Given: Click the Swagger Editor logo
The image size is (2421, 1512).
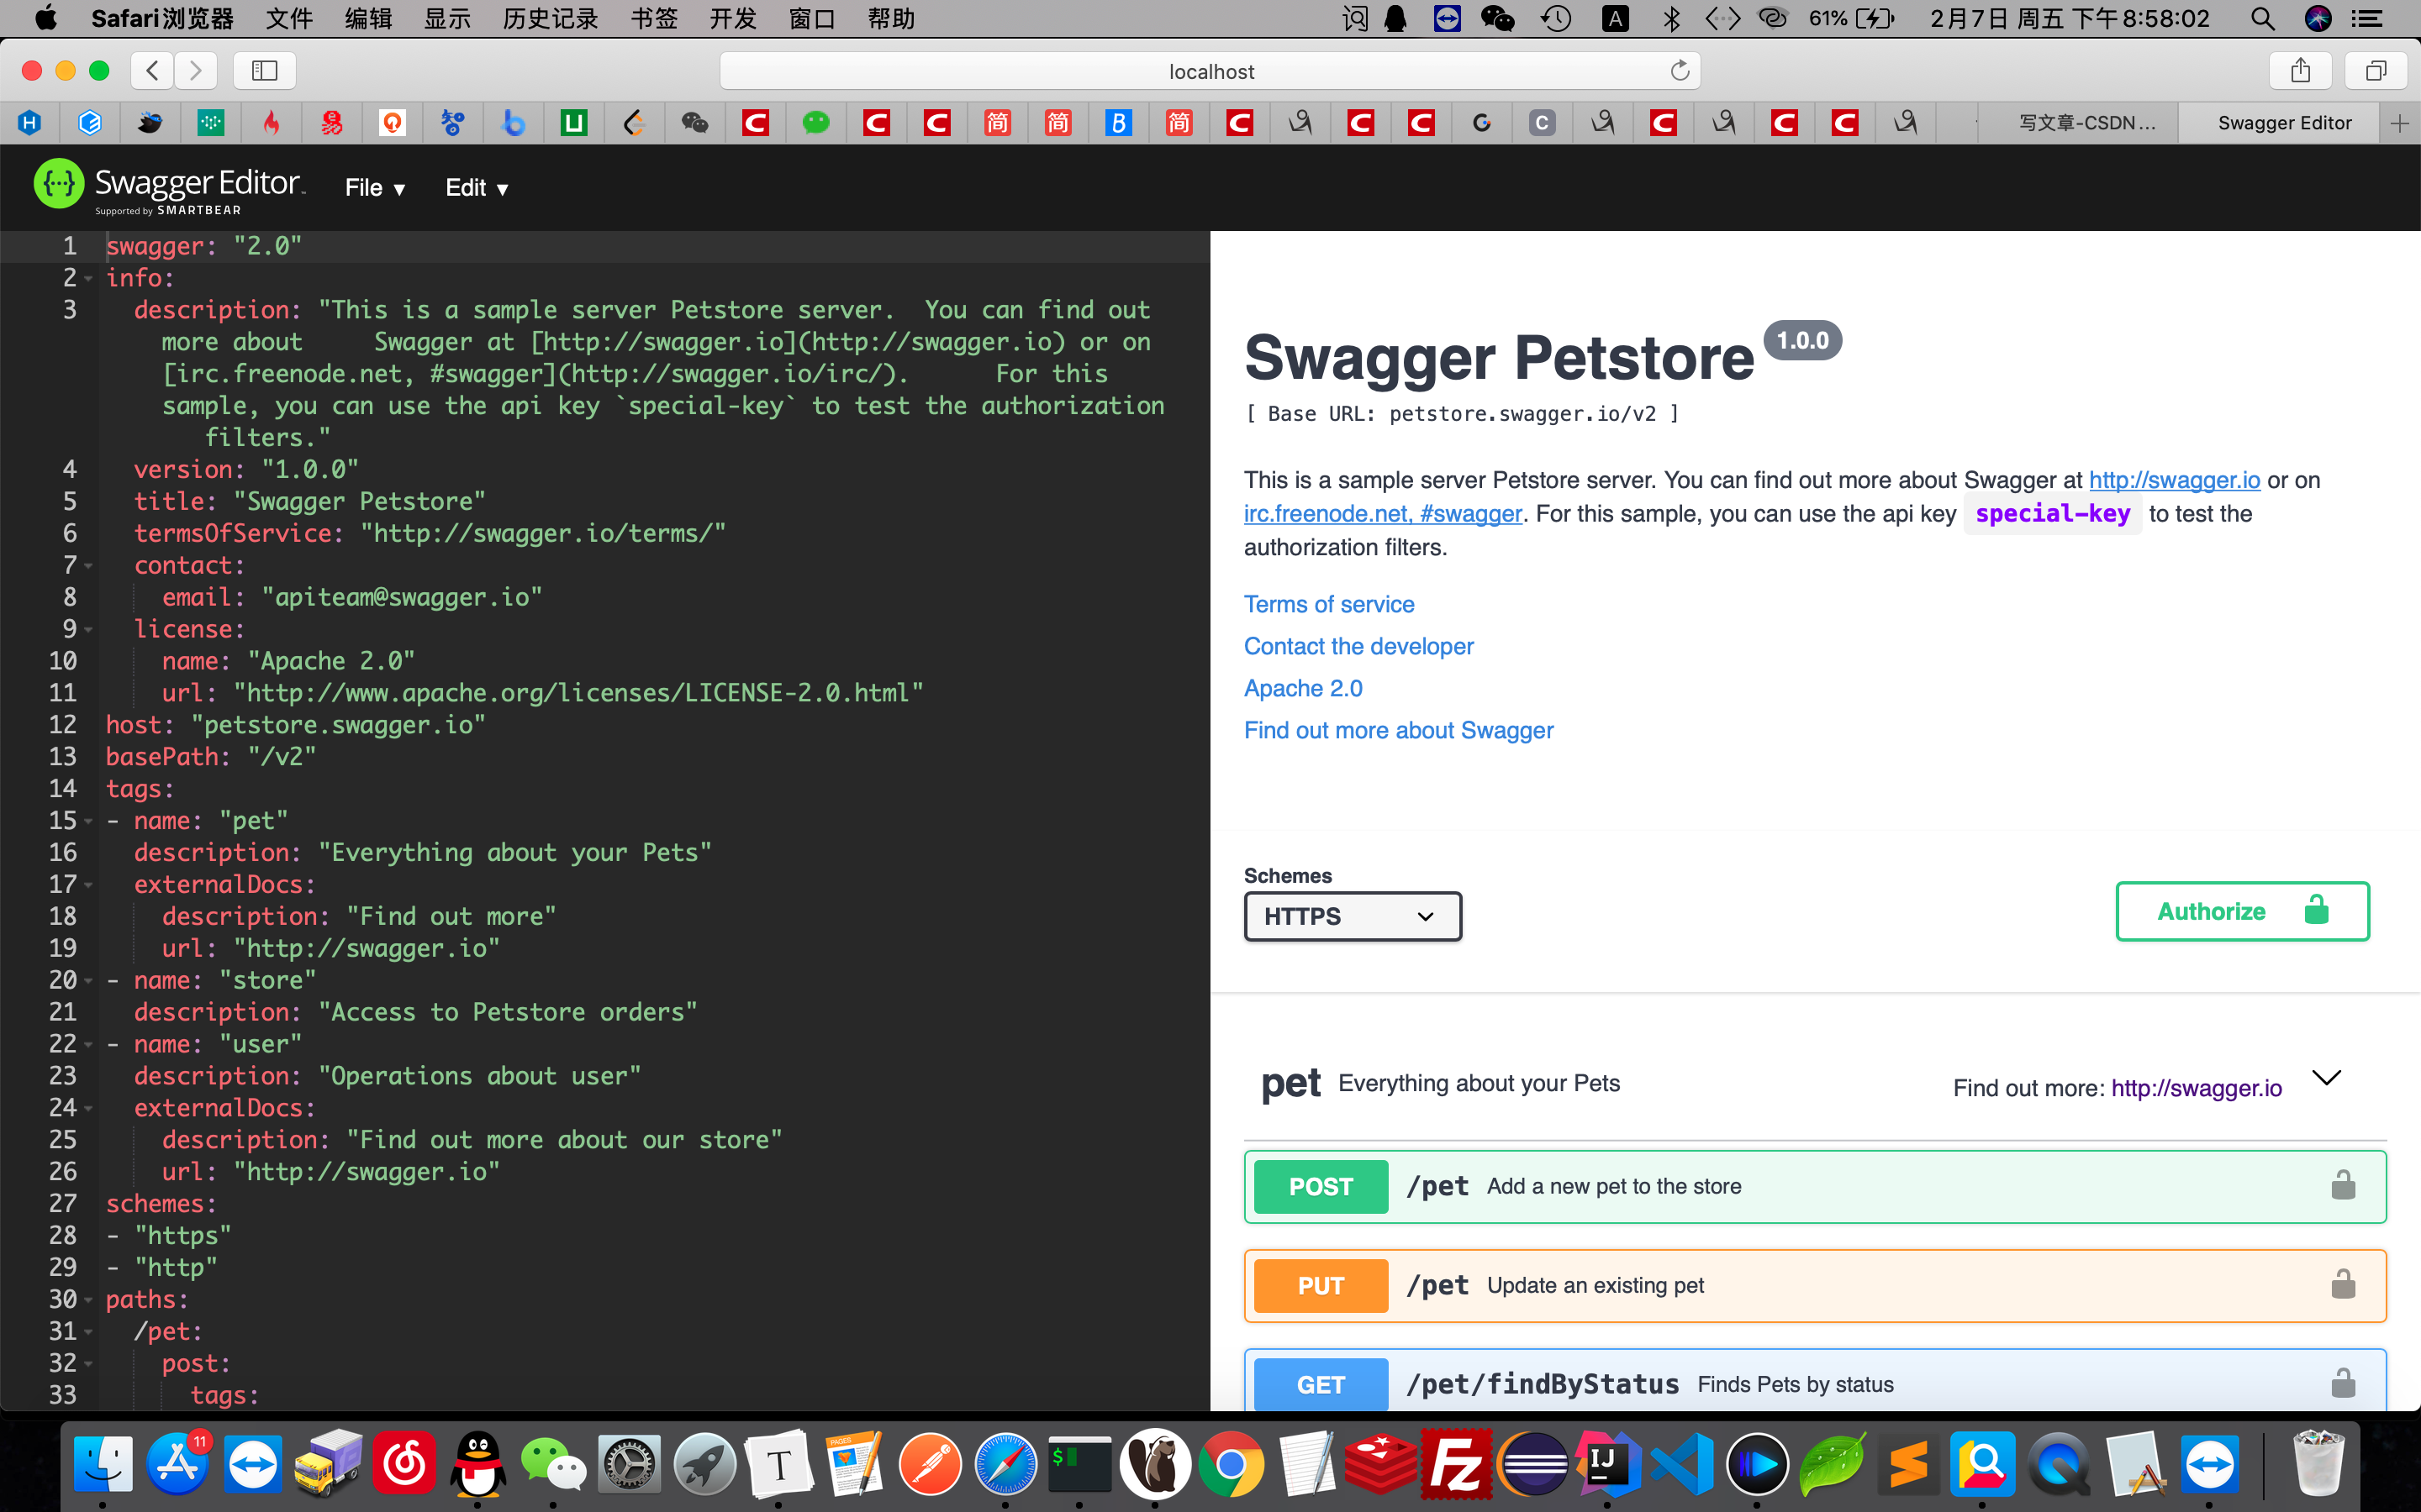Looking at the screenshot, I should point(168,186).
